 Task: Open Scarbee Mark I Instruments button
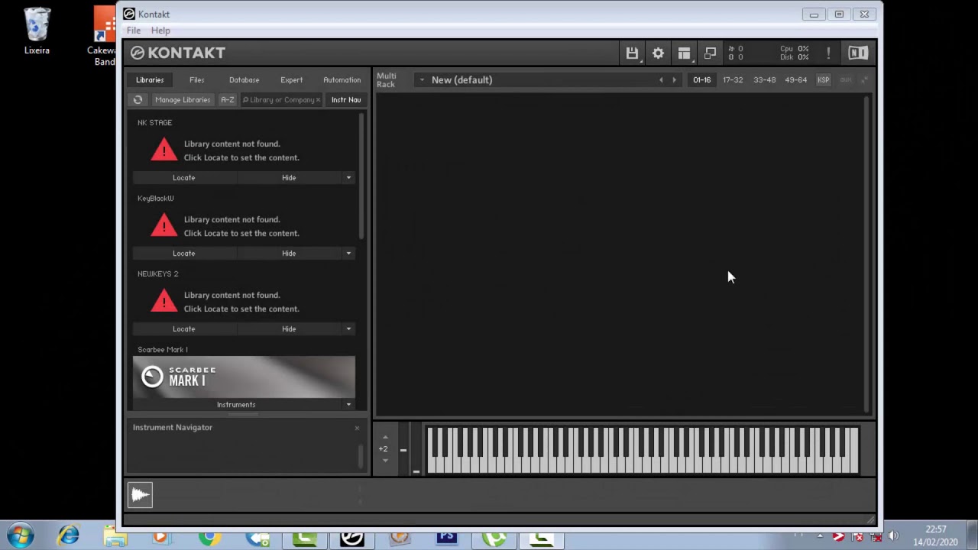237,404
